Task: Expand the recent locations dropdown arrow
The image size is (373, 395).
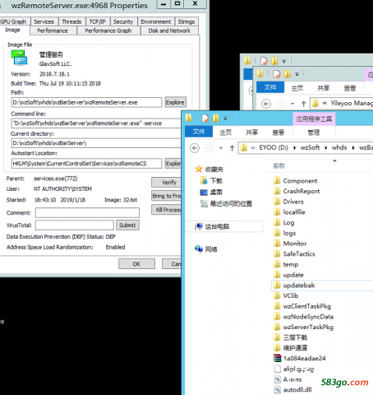Action: point(221,148)
